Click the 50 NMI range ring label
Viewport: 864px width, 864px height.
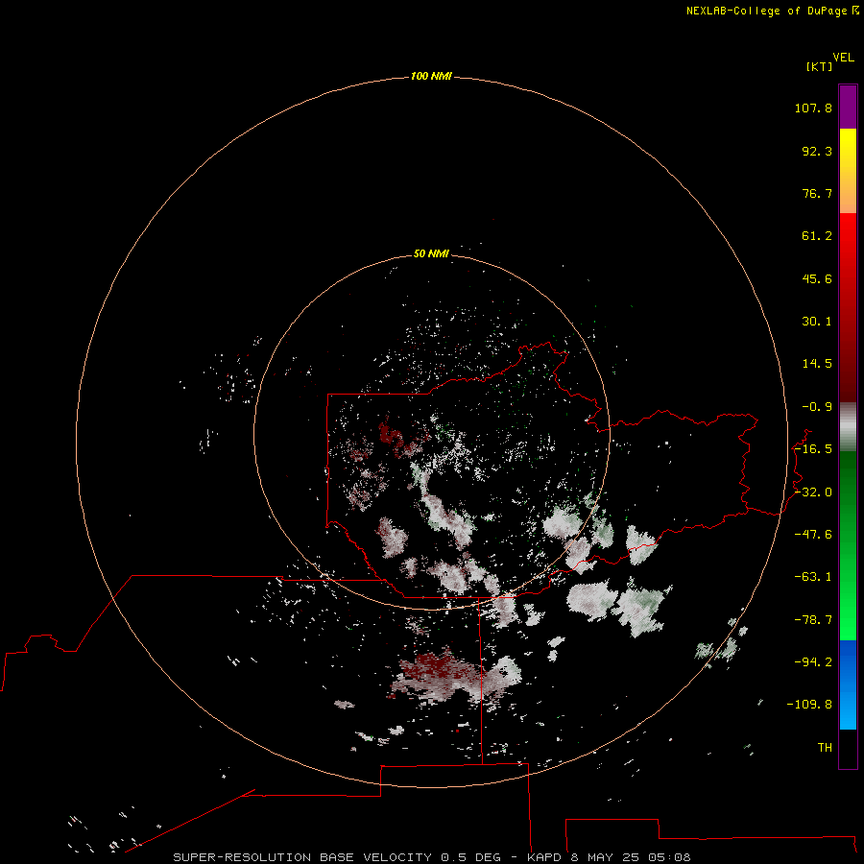coord(431,253)
